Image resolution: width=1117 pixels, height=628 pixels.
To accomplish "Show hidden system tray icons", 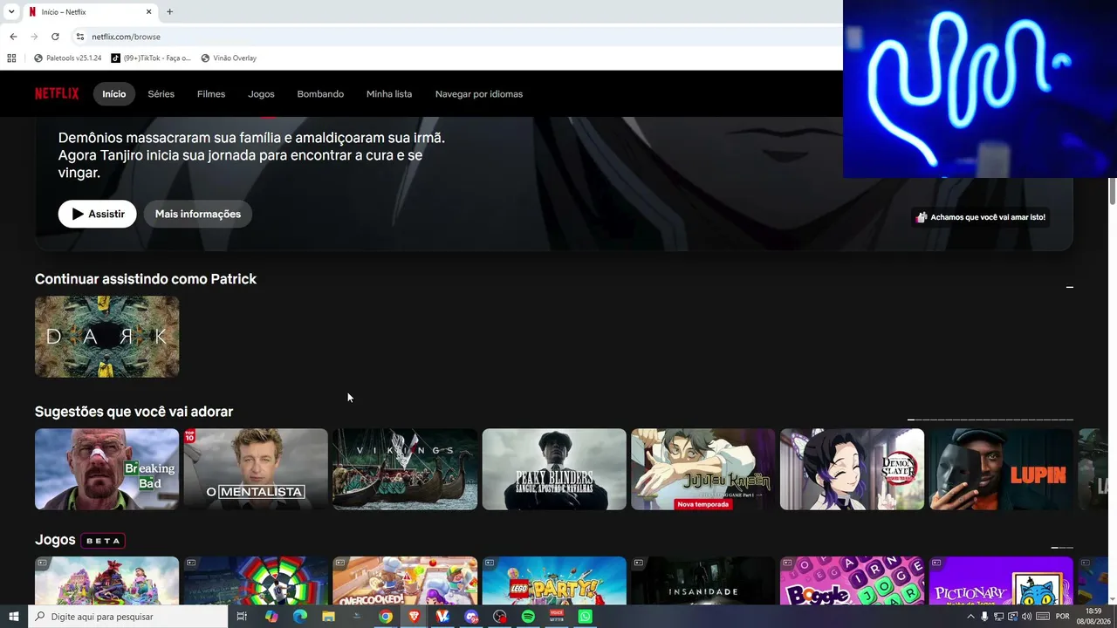I will (970, 617).
